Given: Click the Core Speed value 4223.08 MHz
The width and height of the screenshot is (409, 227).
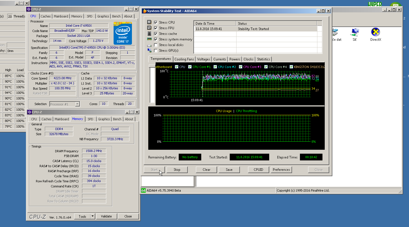Looking at the screenshot, I should (63, 78).
